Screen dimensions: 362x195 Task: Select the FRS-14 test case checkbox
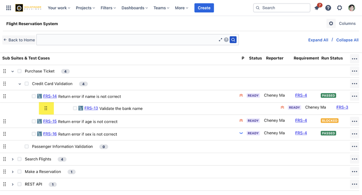pos(34,96)
